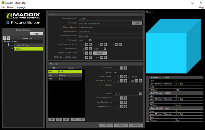Click the Call button next to Website
The image size is (205, 130).
pos(137,23)
